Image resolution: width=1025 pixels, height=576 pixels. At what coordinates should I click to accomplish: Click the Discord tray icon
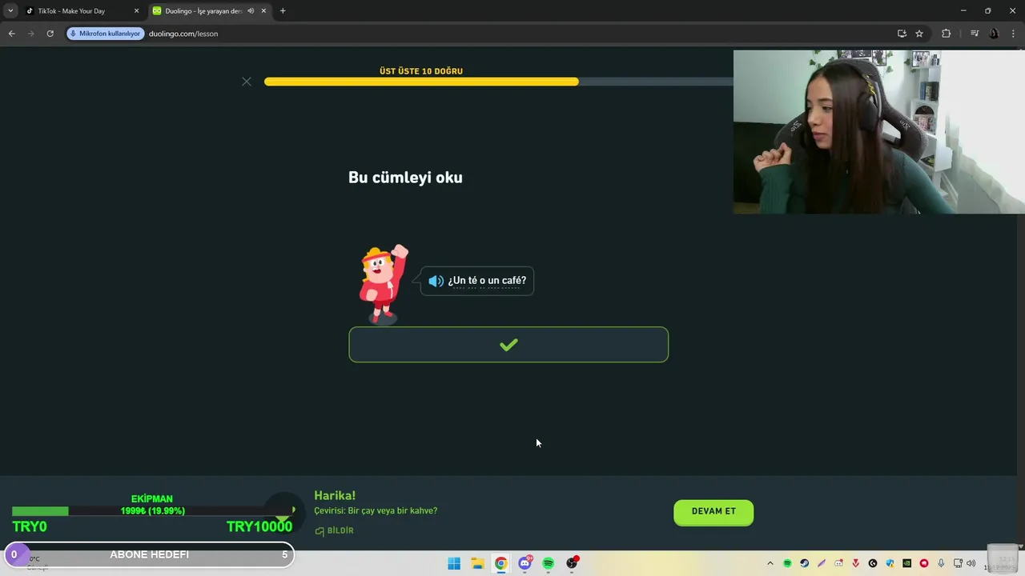tap(838, 564)
